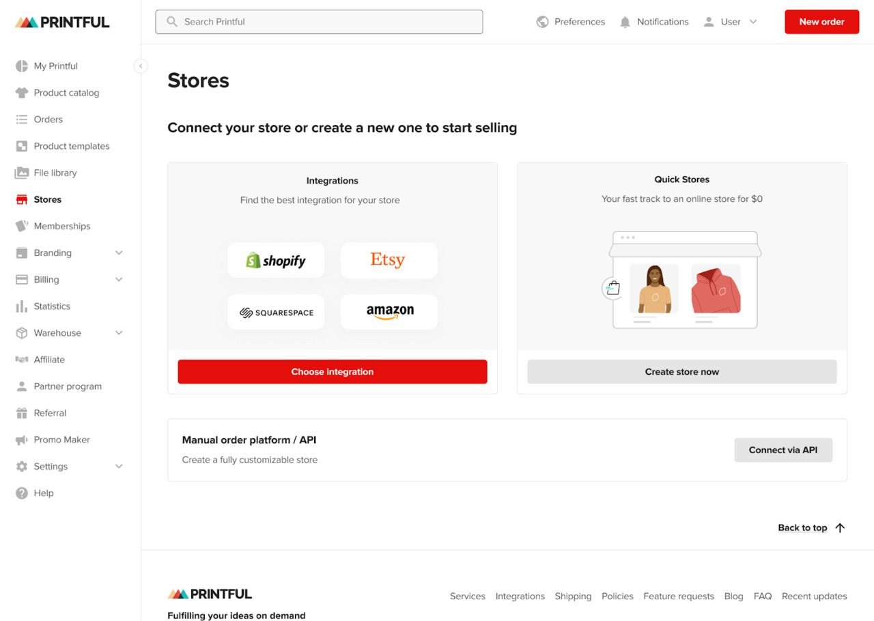Click the Product catalog t-shirt icon
The width and height of the screenshot is (874, 621).
(x=22, y=93)
